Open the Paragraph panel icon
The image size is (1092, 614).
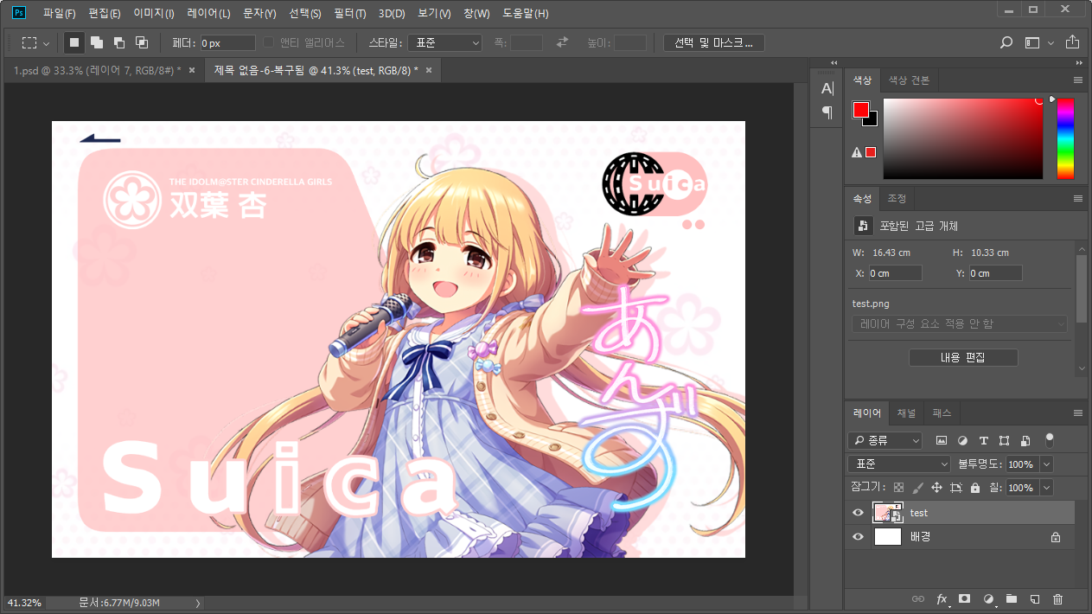(827, 112)
